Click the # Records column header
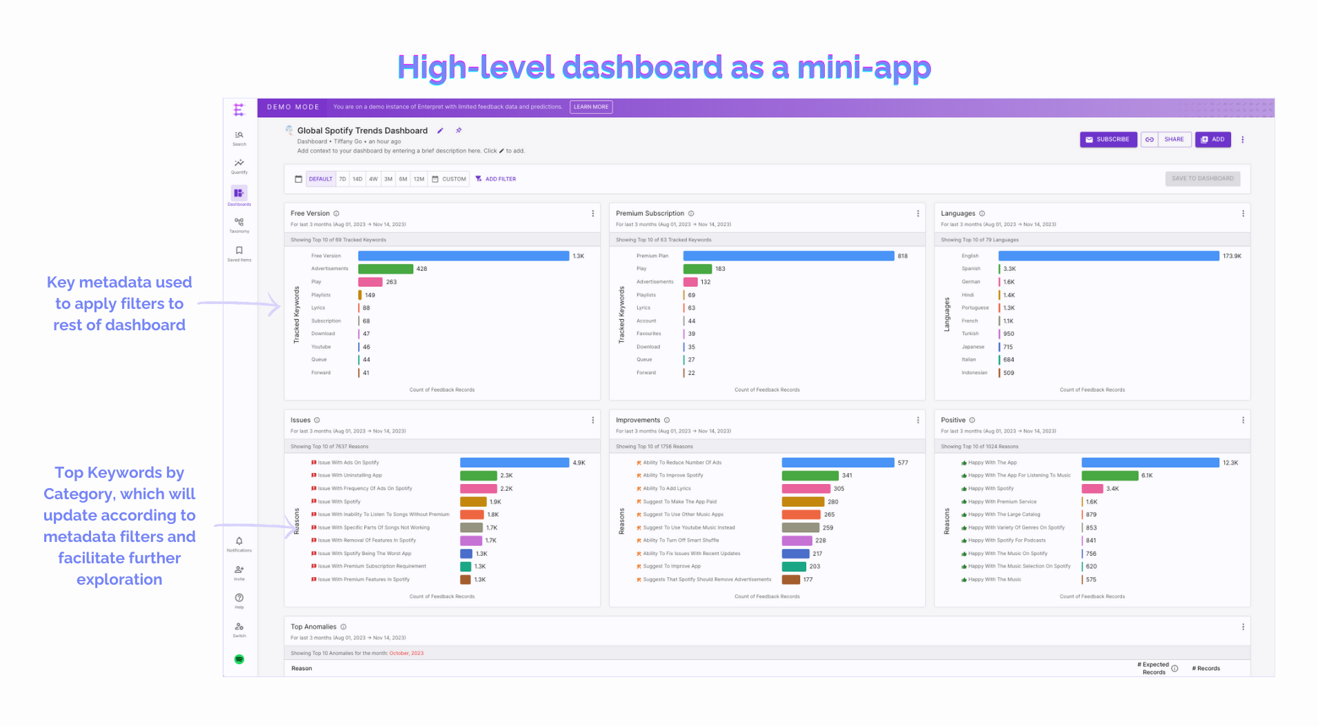1318x726 pixels. point(1206,669)
